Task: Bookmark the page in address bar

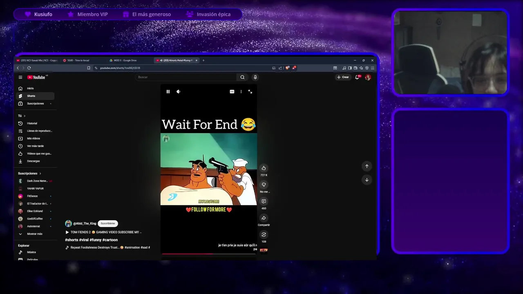Action: 89,68
